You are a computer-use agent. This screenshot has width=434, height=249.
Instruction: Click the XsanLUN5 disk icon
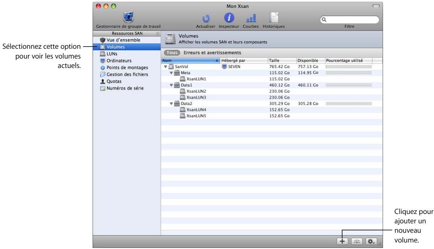pos(183,116)
